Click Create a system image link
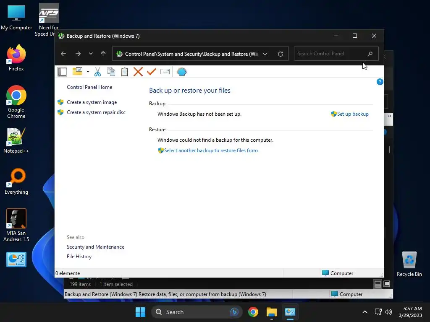 point(92,102)
